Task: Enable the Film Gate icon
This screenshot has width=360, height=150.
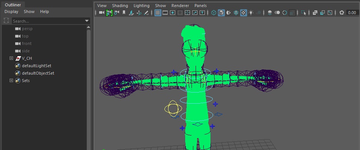Action: [165, 13]
